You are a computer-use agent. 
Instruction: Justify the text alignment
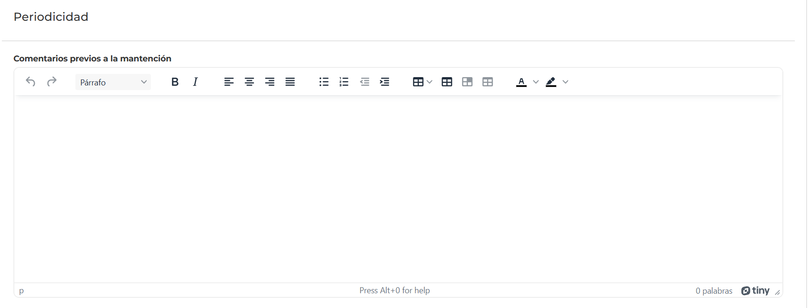click(290, 82)
